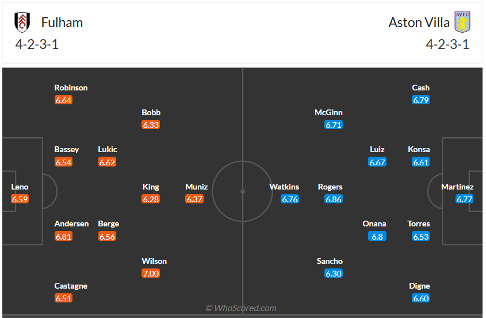486x318 pixels.
Task: Click the Aston Villa club crest icon
Action: point(462,22)
